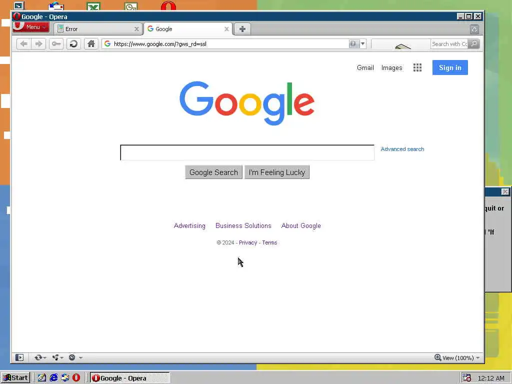Minimize the Opera window
The height and width of the screenshot is (384, 512).
click(x=460, y=16)
